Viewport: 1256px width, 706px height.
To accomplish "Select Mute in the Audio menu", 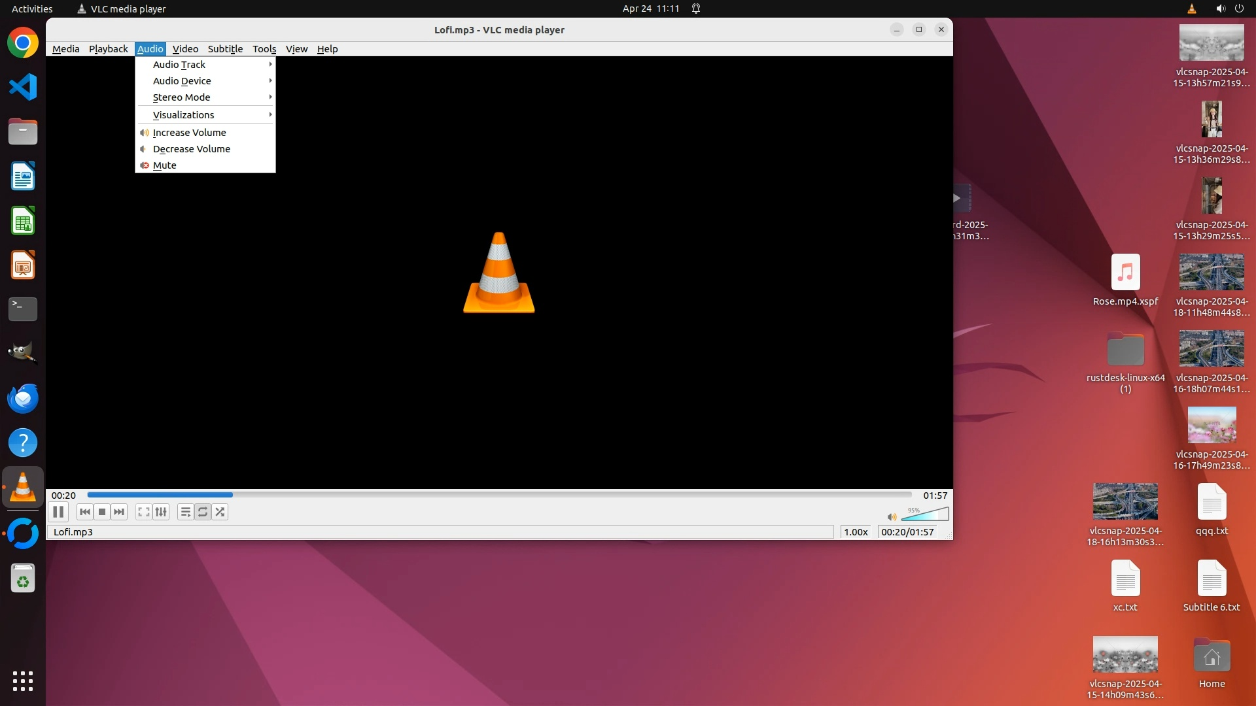I will pyautogui.click(x=165, y=165).
